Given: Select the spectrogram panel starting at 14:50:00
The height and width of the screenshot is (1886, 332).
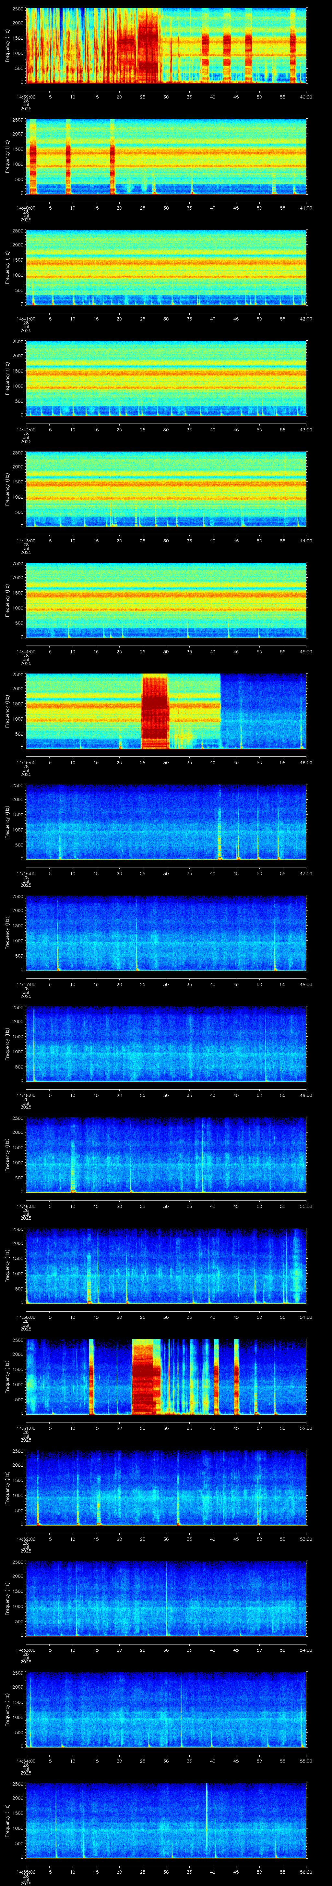Looking at the screenshot, I should [x=166, y=1266].
